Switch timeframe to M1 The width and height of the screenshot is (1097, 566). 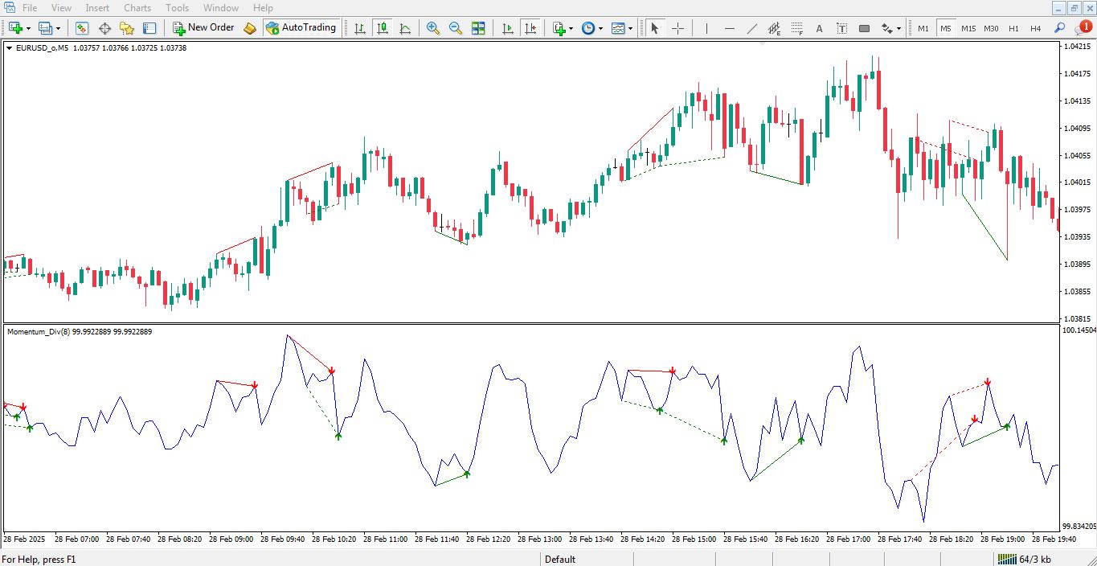pyautogui.click(x=923, y=28)
